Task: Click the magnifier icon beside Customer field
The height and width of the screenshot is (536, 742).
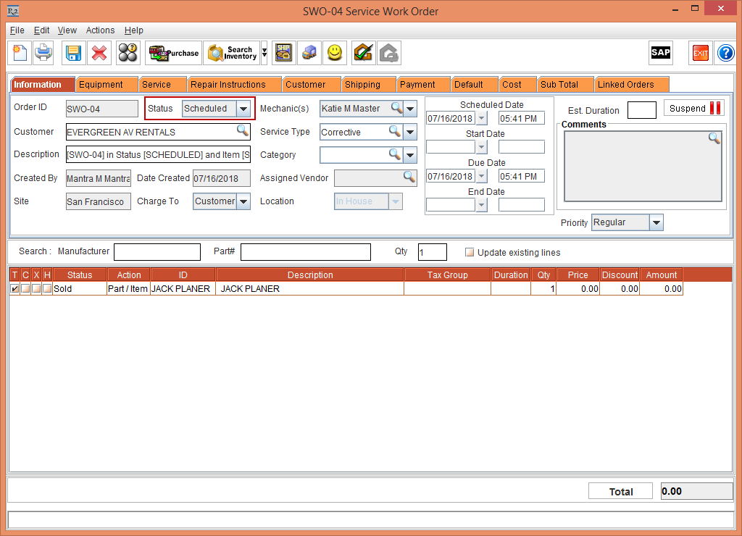Action: point(243,131)
